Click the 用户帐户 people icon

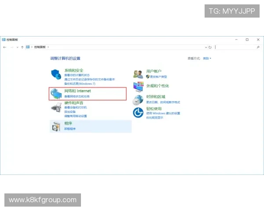pyautogui.click(x=139, y=74)
